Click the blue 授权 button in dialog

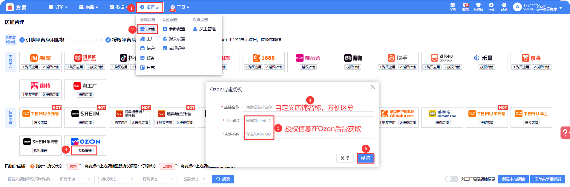(x=365, y=158)
